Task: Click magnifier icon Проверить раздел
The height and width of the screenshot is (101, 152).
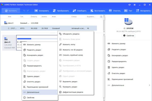Action: tap(60, 87)
